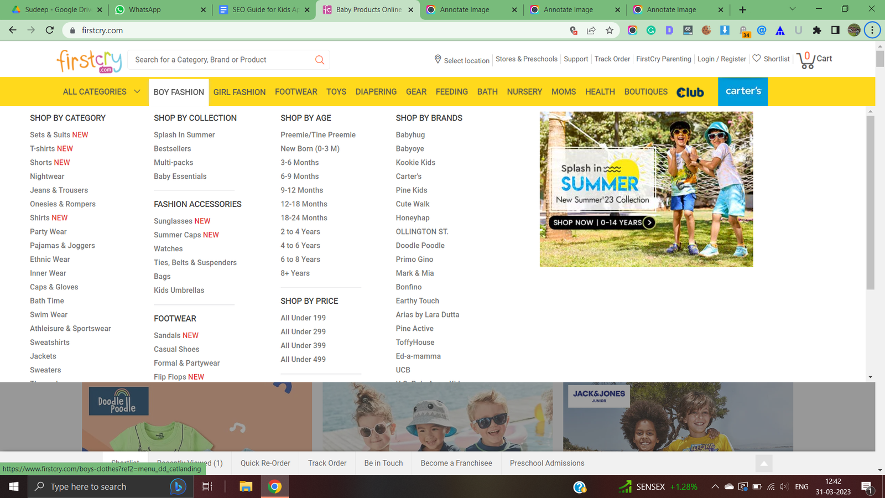This screenshot has width=885, height=498.
Task: Click Quick Re-Order in bottom bar
Action: 265,463
